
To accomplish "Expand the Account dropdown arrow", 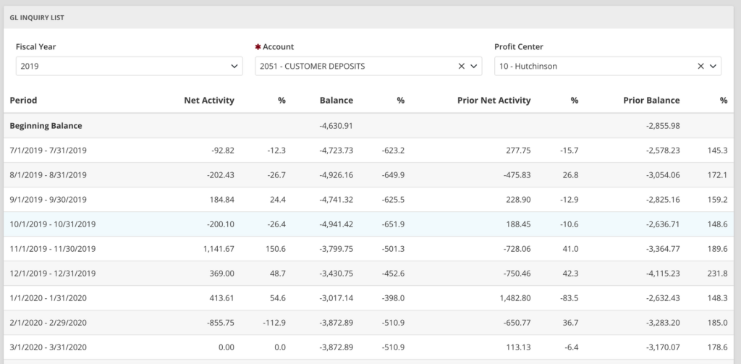I will pos(475,66).
